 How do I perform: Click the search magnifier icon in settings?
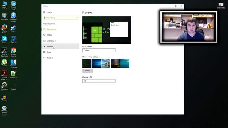point(76,18)
